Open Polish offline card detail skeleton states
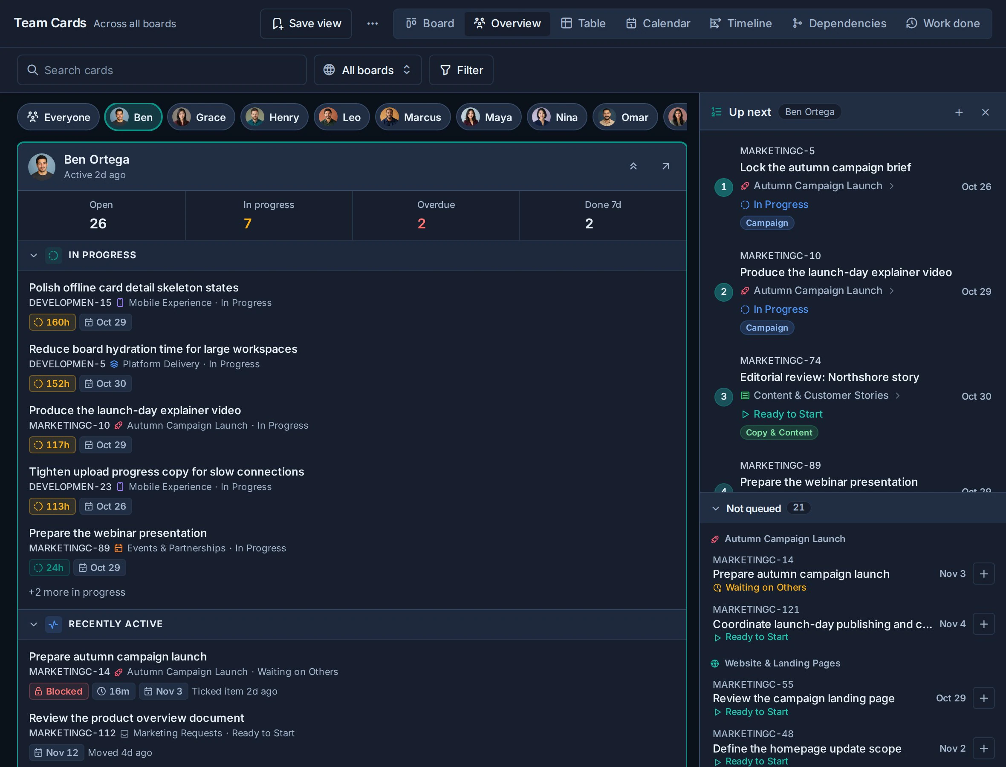 pyautogui.click(x=134, y=288)
